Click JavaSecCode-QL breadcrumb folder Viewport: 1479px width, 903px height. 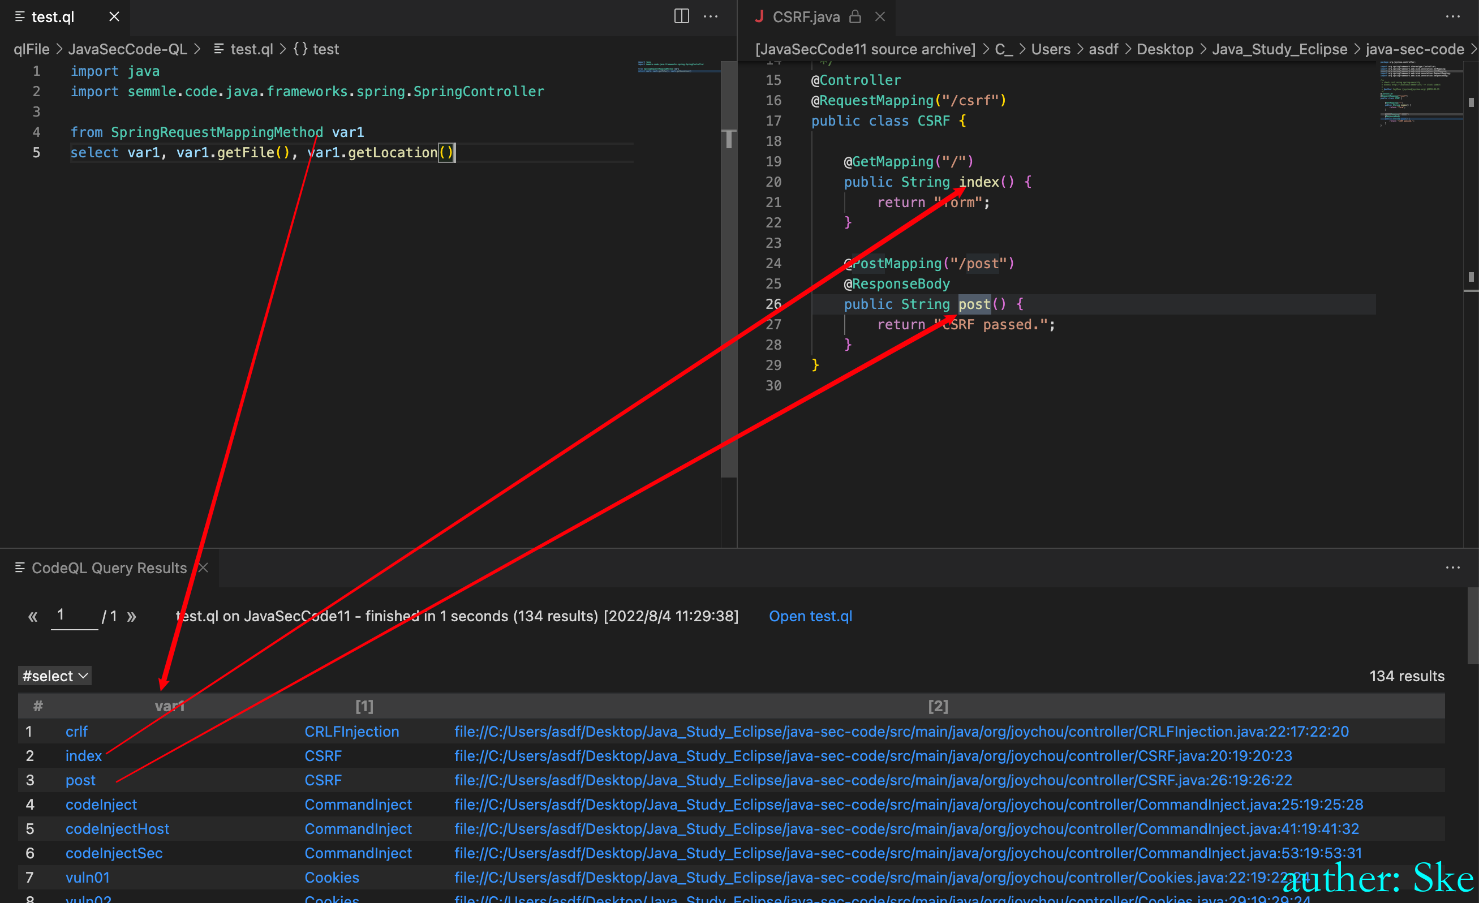pos(127,49)
